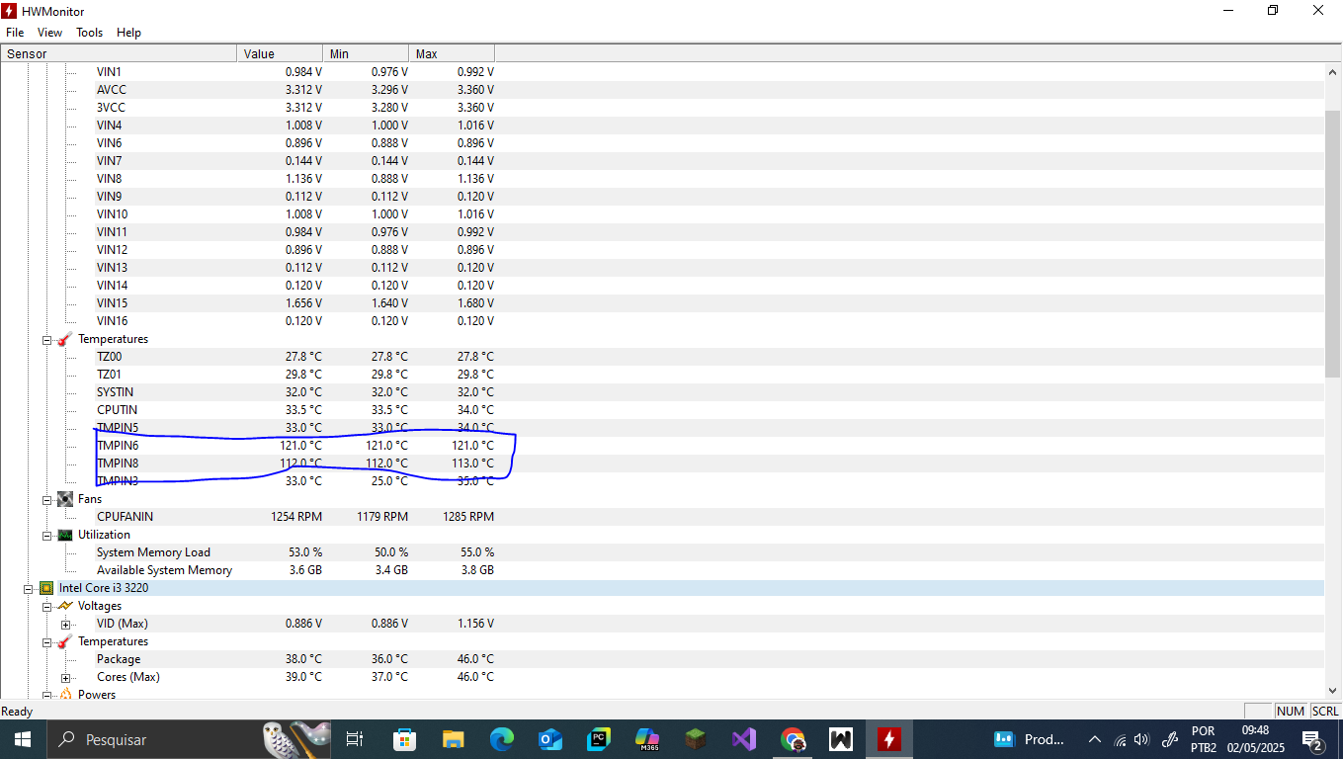This screenshot has width=1343, height=759.
Task: Open the volume control in tray
Action: [x=1142, y=739]
